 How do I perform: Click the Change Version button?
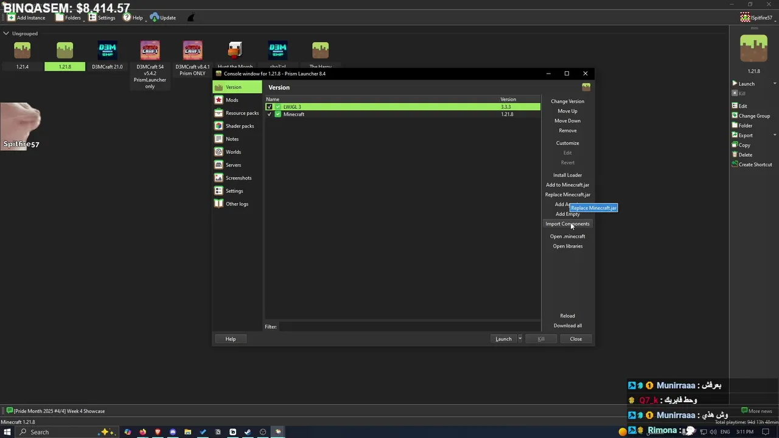567,102
